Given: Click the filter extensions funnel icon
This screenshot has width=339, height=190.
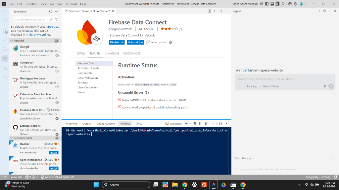Looking at the screenshot, I should (57, 19).
